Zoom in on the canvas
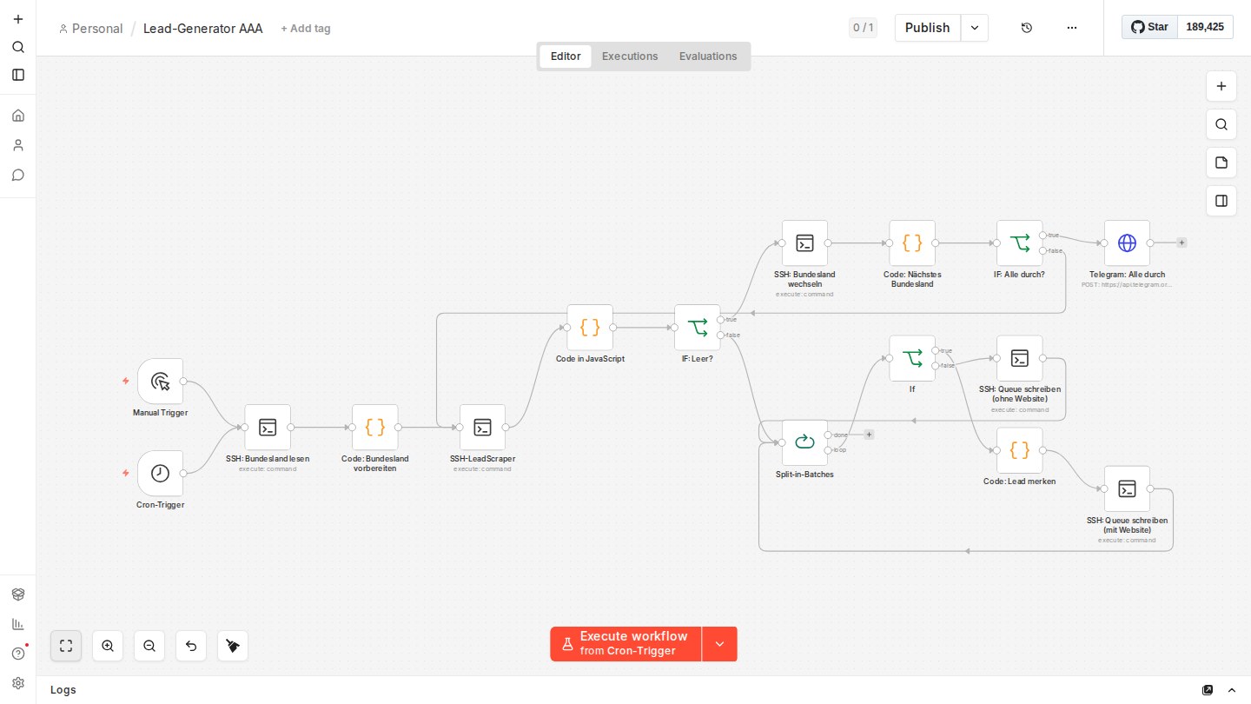Image resolution: width=1251 pixels, height=704 pixels. point(108,646)
